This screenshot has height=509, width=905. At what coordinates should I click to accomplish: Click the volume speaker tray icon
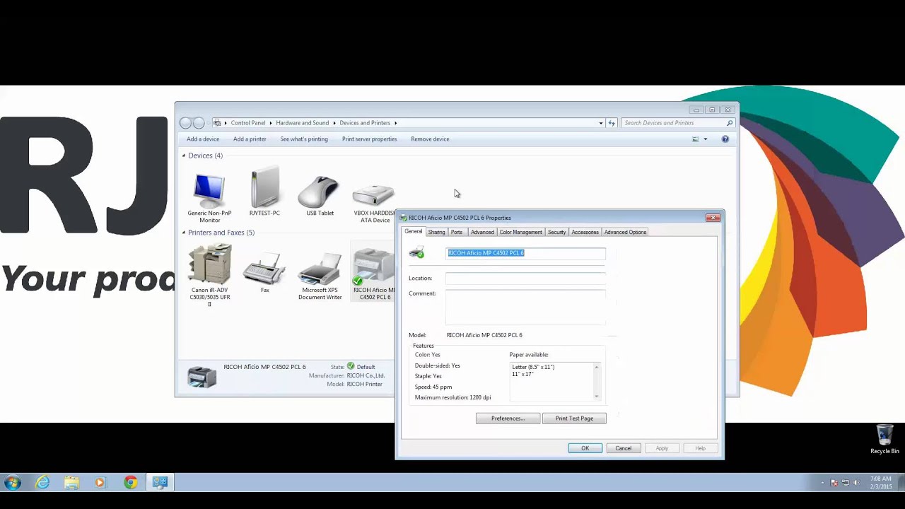856,483
